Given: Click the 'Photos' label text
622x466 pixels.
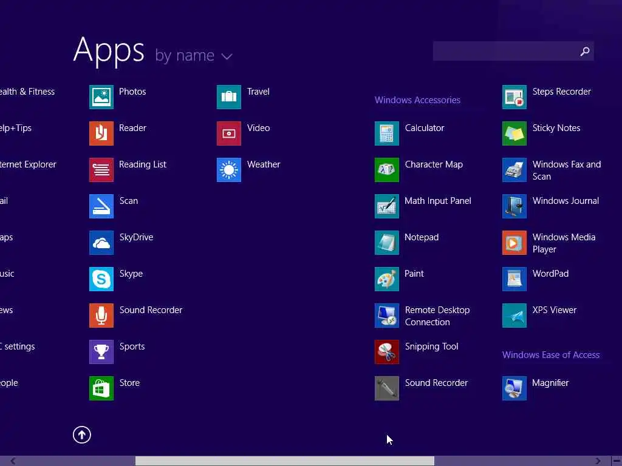Looking at the screenshot, I should click(x=132, y=92).
